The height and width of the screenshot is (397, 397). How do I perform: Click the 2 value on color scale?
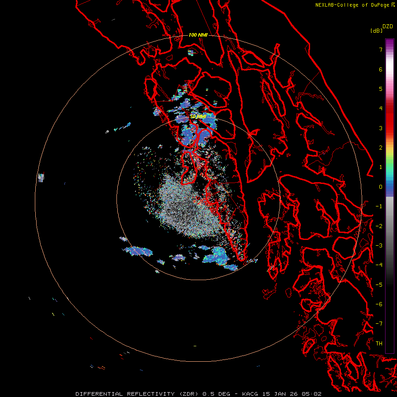click(x=381, y=148)
